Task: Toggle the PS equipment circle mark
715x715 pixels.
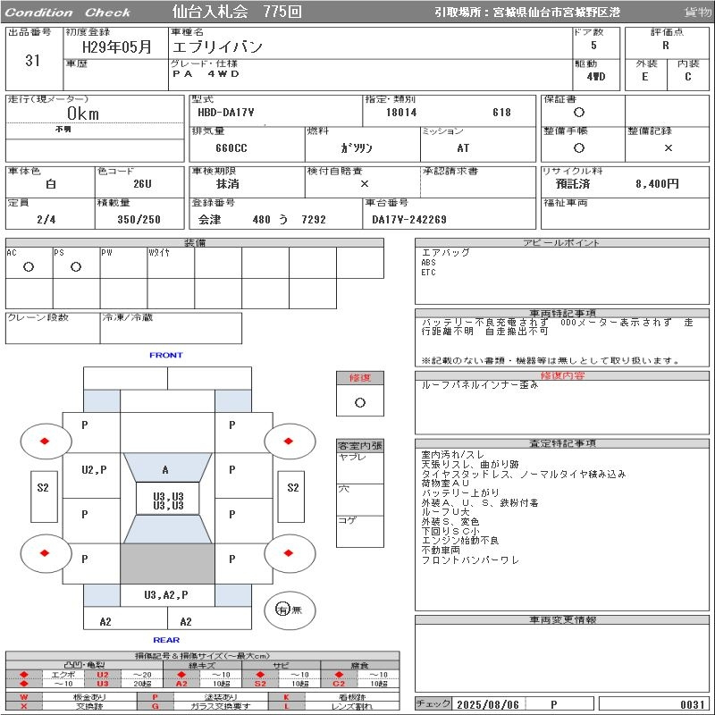Action: click(x=76, y=267)
